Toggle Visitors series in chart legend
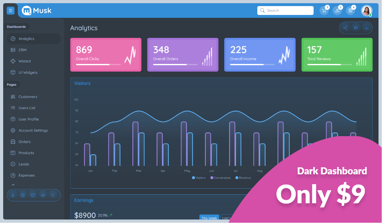The width and height of the screenshot is (382, 223). tap(198, 178)
